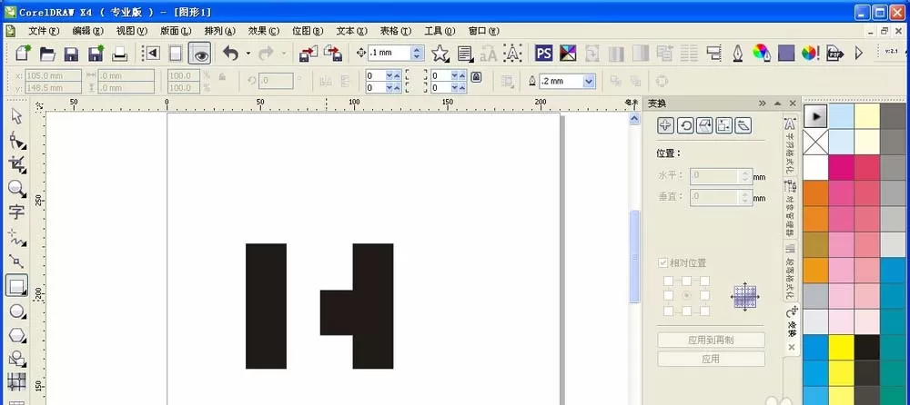Toggle the 相对位置 checkbox
The image size is (910, 405).
662,262
